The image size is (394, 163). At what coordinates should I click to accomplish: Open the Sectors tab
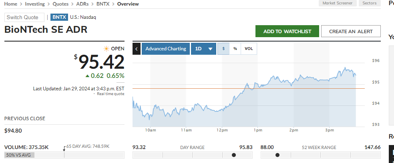[369, 3]
